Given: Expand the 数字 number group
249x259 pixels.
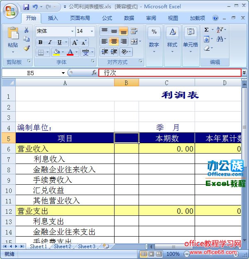Looking at the screenshot, I should click(154, 46).
